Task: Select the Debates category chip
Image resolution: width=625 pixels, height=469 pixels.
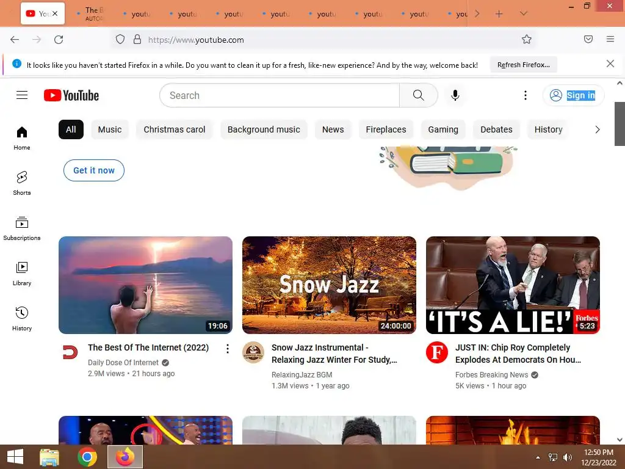Action: click(496, 129)
